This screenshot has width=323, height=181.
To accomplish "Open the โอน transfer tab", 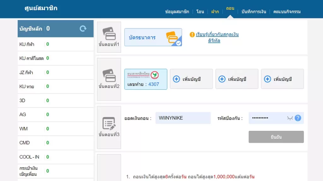I will 200,12.
